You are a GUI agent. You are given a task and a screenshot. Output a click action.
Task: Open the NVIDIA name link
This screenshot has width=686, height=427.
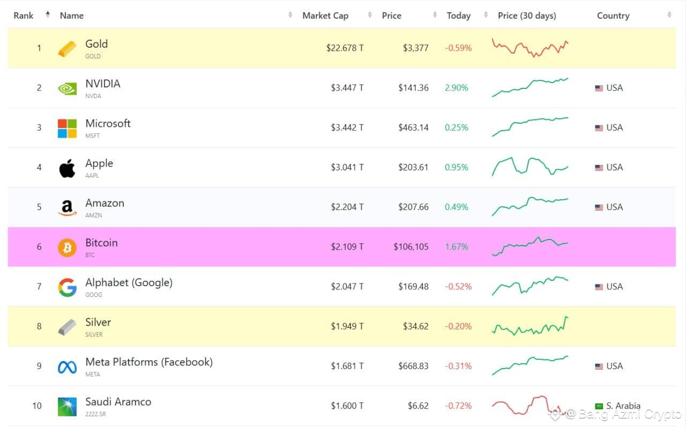pyautogui.click(x=103, y=84)
